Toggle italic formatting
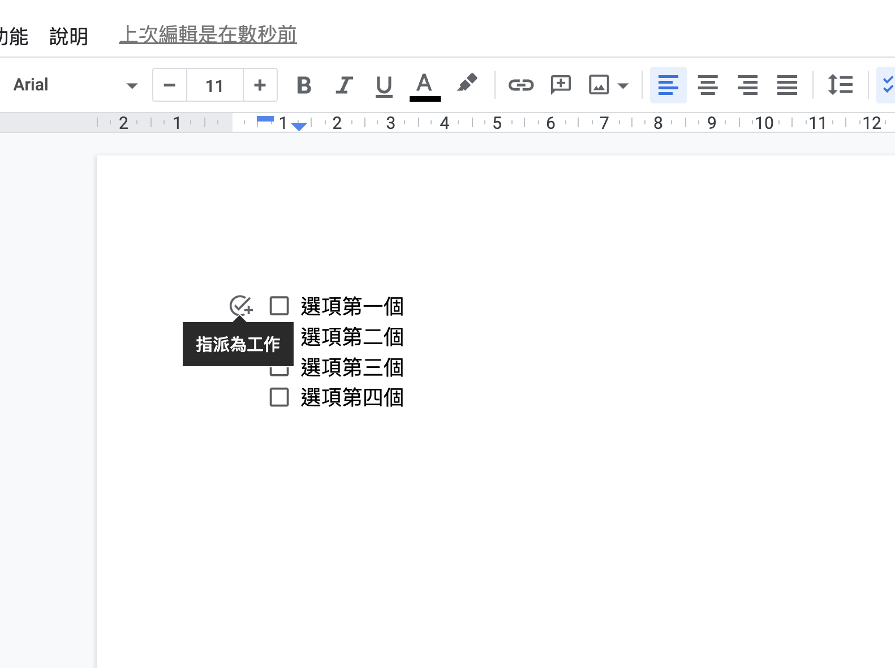 coord(344,85)
